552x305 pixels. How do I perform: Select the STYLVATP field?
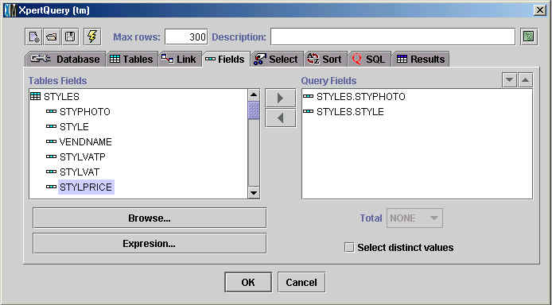point(83,156)
